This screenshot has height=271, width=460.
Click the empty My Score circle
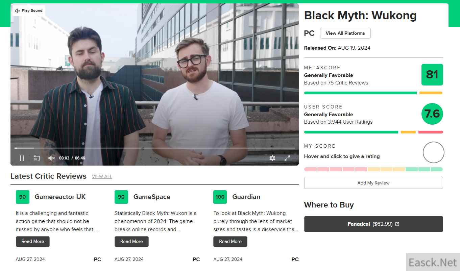(433, 152)
